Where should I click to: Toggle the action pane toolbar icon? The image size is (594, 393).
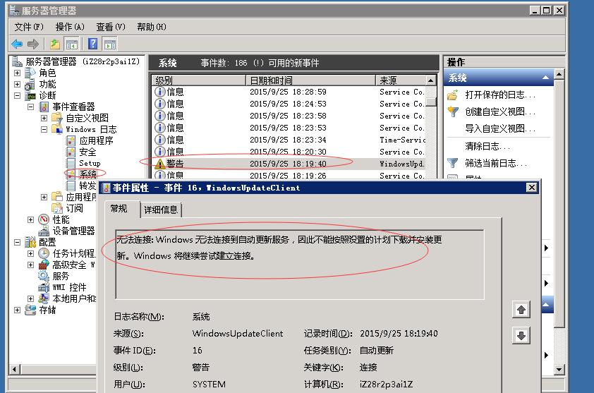[110, 44]
